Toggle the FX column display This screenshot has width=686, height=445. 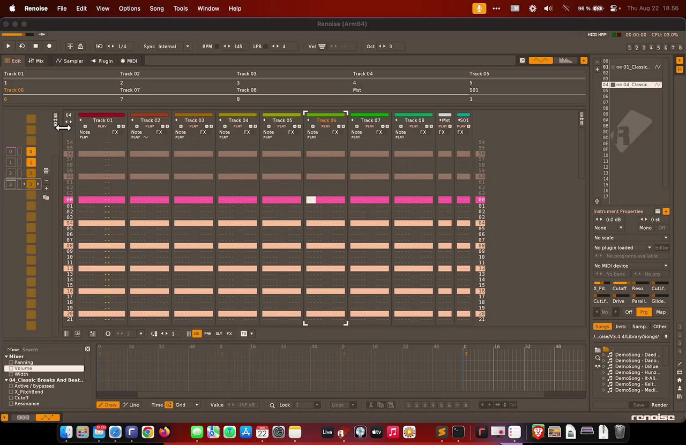coord(229,334)
